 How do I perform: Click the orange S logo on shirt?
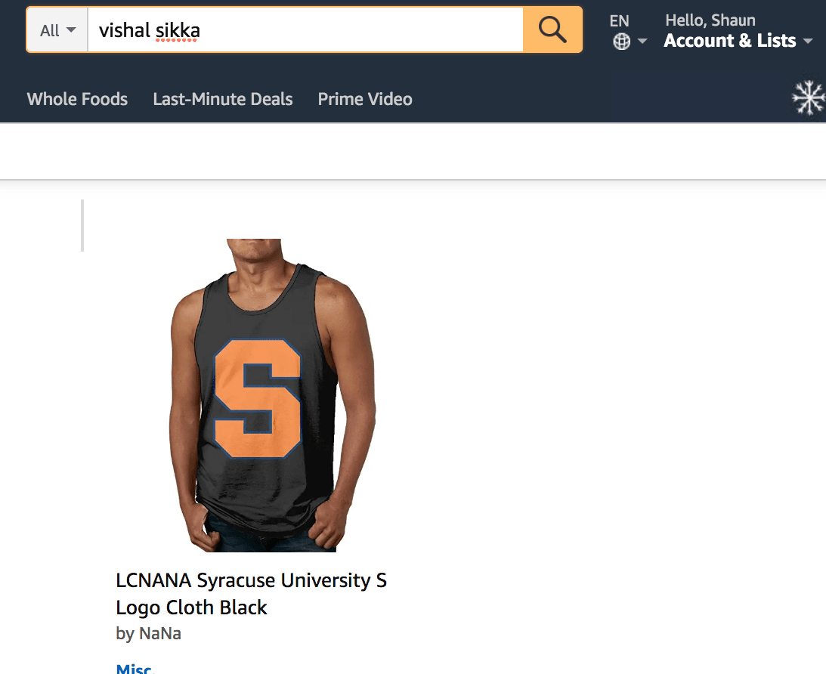click(x=257, y=398)
